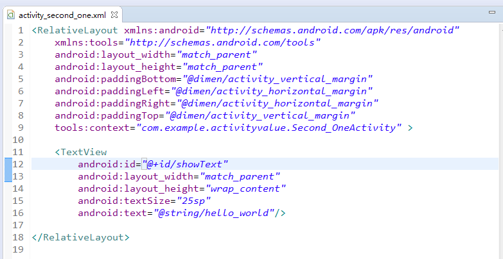Click the schemas.android.com/apk/res/android URL

click(x=333, y=30)
